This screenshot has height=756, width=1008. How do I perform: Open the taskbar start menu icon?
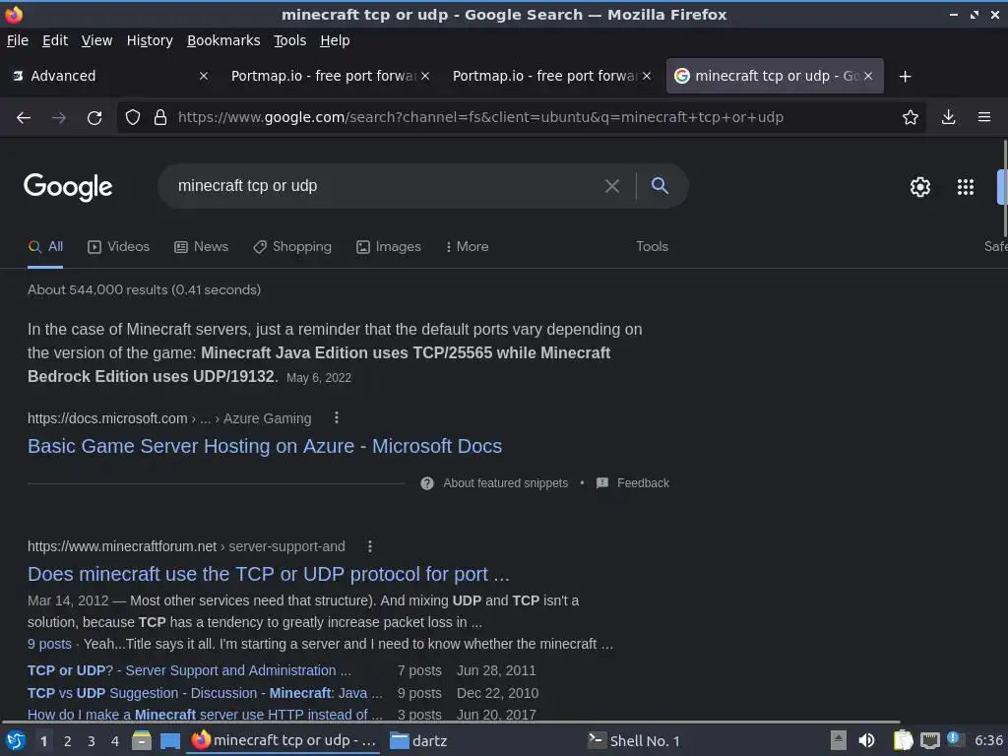click(16, 741)
